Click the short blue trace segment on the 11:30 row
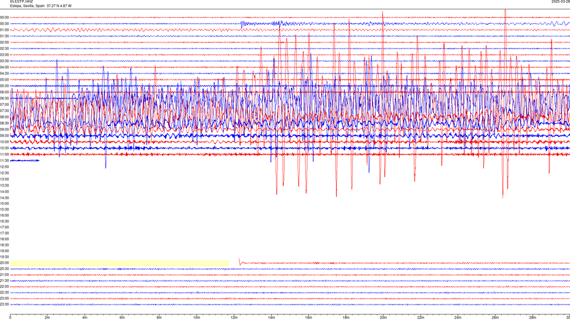 (25, 161)
